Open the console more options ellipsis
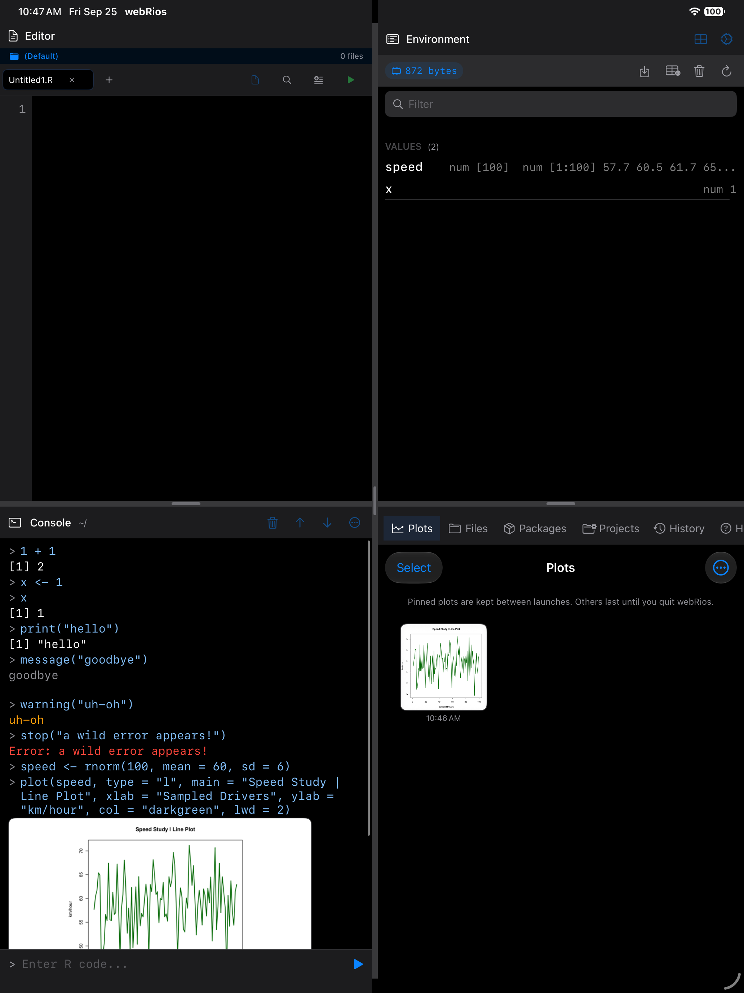Image resolution: width=744 pixels, height=993 pixels. coord(355,522)
